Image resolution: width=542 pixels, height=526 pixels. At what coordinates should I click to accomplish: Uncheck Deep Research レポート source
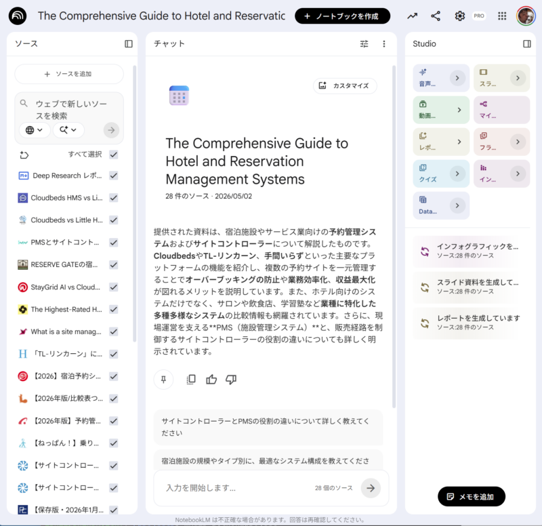pos(114,176)
